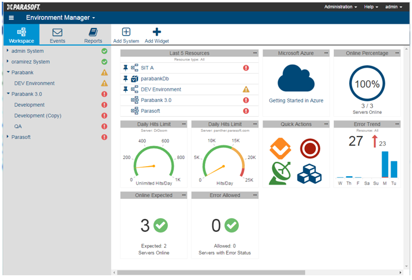This screenshot has width=412, height=280.
Task: Click the green satellite dish Quick Action icon
Action: point(280,173)
